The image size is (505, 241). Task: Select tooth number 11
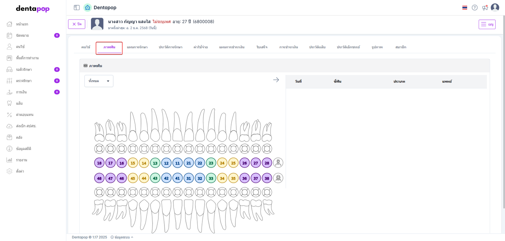tap(177, 163)
